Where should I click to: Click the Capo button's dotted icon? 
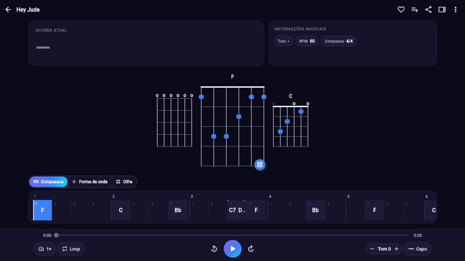[x=411, y=249]
